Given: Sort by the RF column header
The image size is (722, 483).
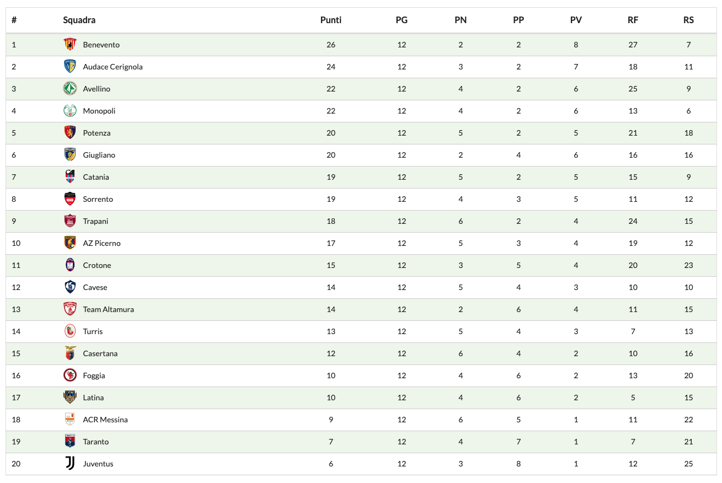Looking at the screenshot, I should click(x=633, y=20).
